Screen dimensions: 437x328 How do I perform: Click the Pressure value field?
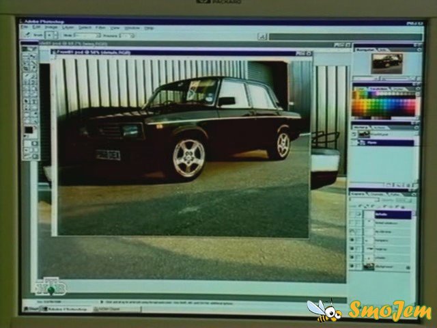(x=127, y=36)
